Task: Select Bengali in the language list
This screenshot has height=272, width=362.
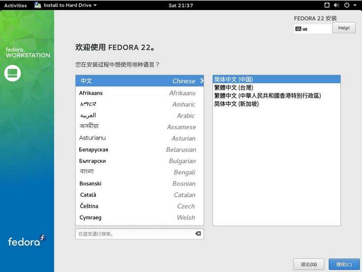Action: (140, 172)
